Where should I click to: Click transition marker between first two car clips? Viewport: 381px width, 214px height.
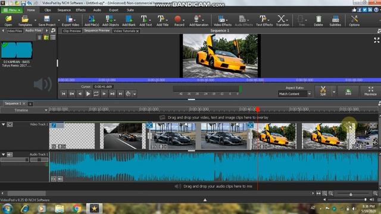(149, 125)
